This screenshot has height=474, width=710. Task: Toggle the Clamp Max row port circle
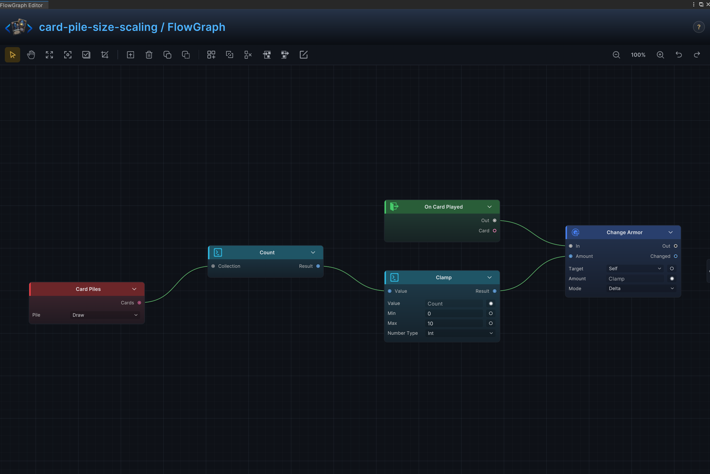click(491, 323)
